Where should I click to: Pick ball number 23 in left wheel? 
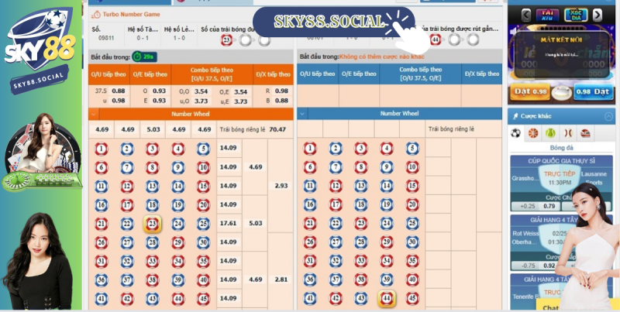[x=152, y=224]
